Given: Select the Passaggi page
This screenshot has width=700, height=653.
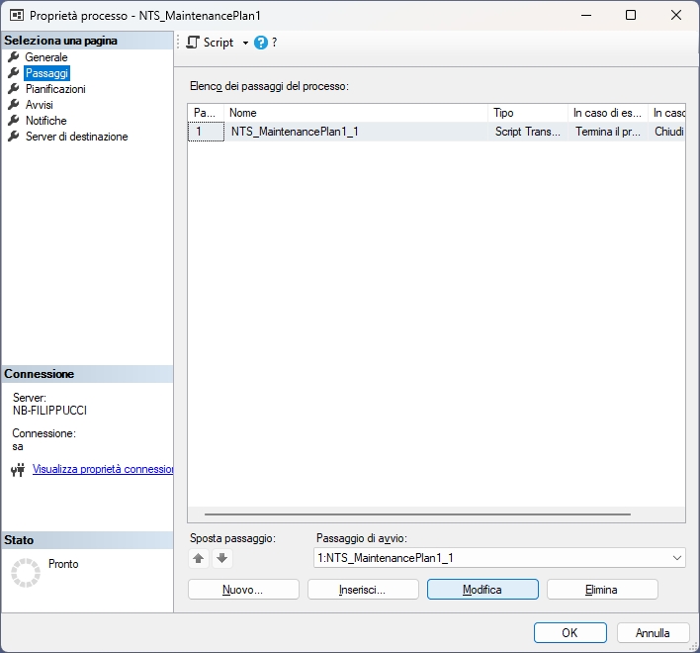Looking at the screenshot, I should coord(46,73).
